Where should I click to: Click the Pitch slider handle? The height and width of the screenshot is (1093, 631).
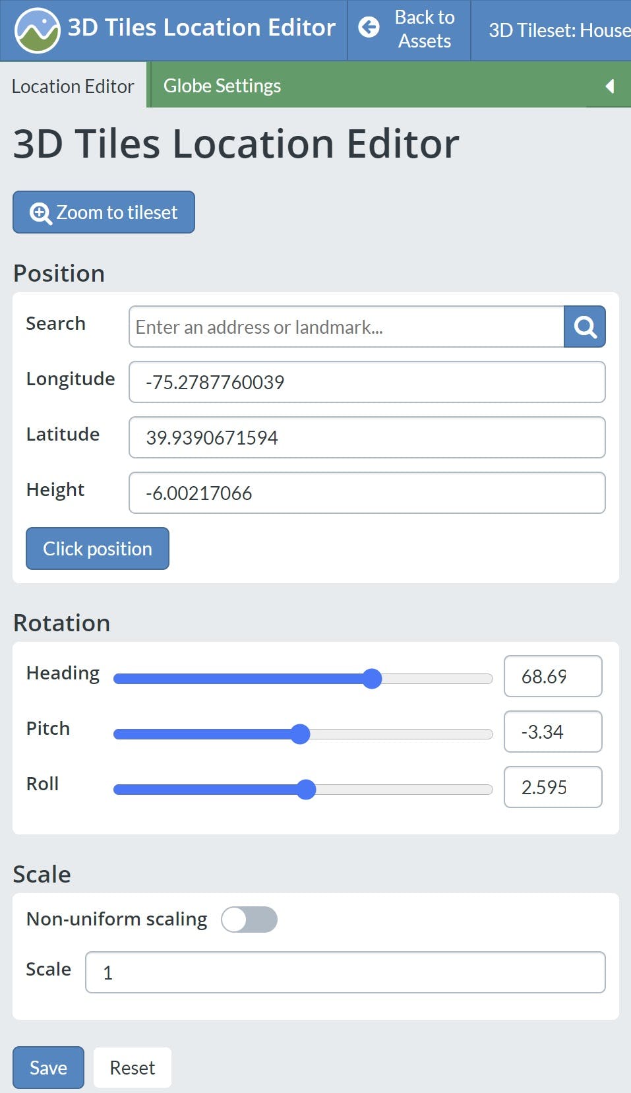click(x=301, y=734)
